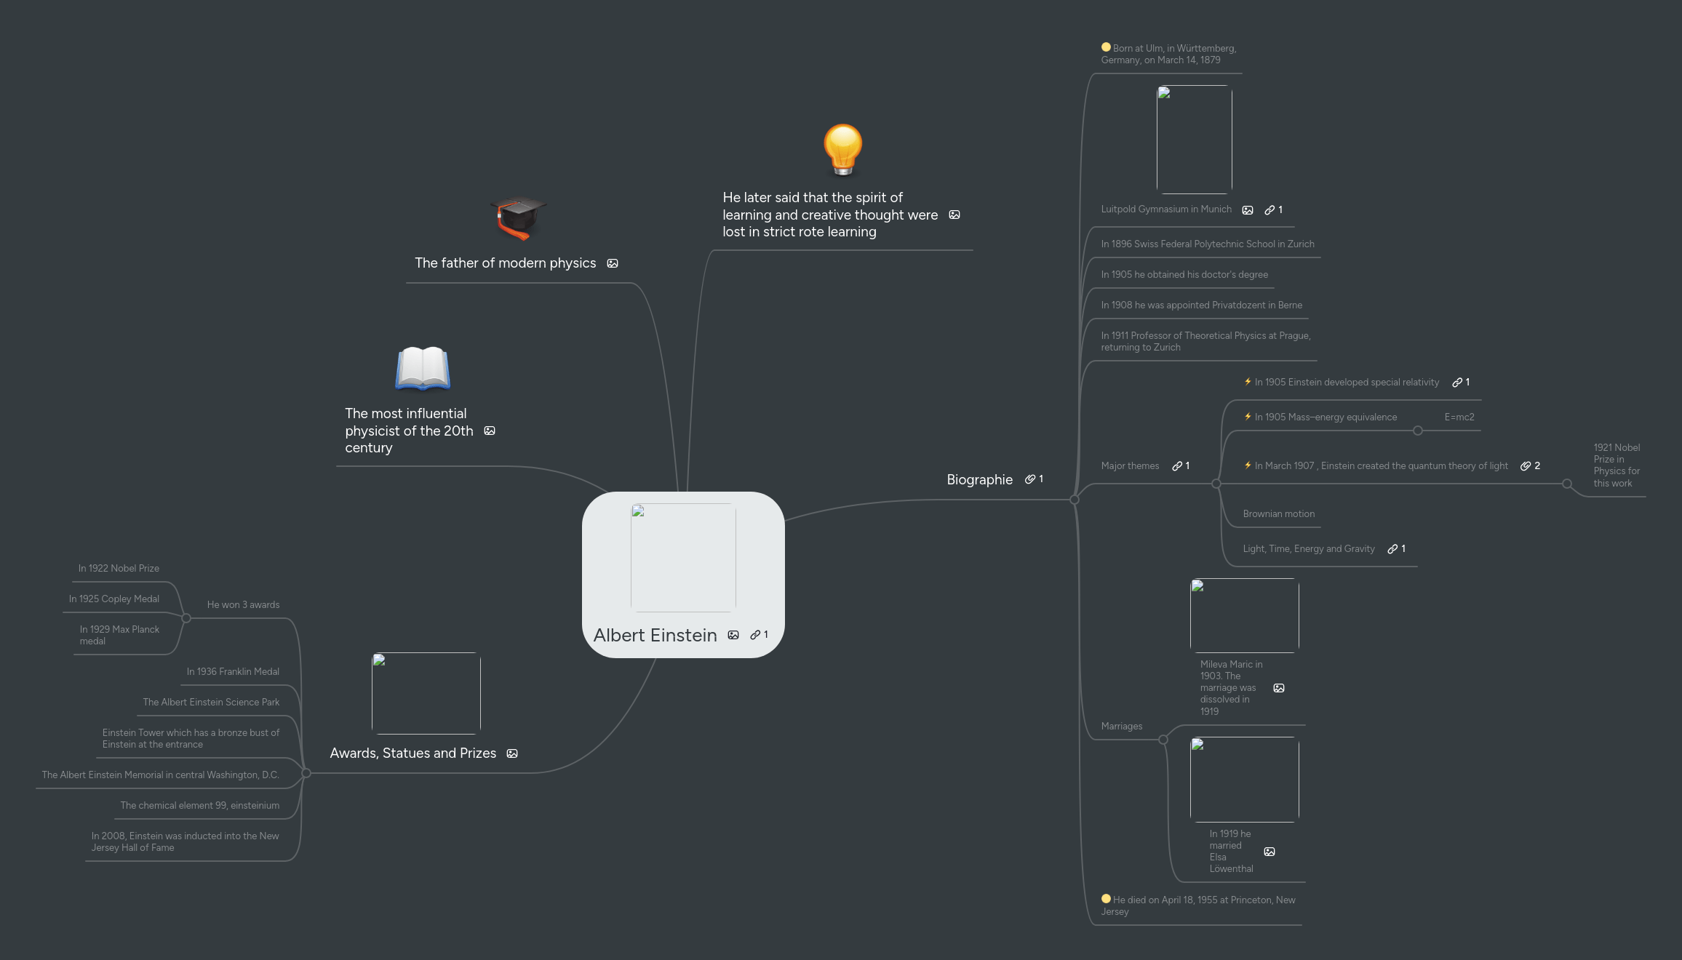Click the lightbulb emoji above the rote learning note

pyautogui.click(x=842, y=151)
